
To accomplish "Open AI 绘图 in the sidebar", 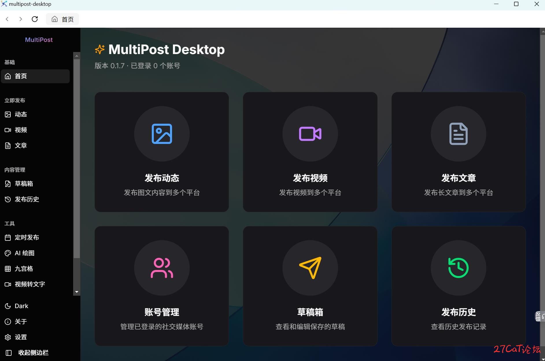I will 35,253.
